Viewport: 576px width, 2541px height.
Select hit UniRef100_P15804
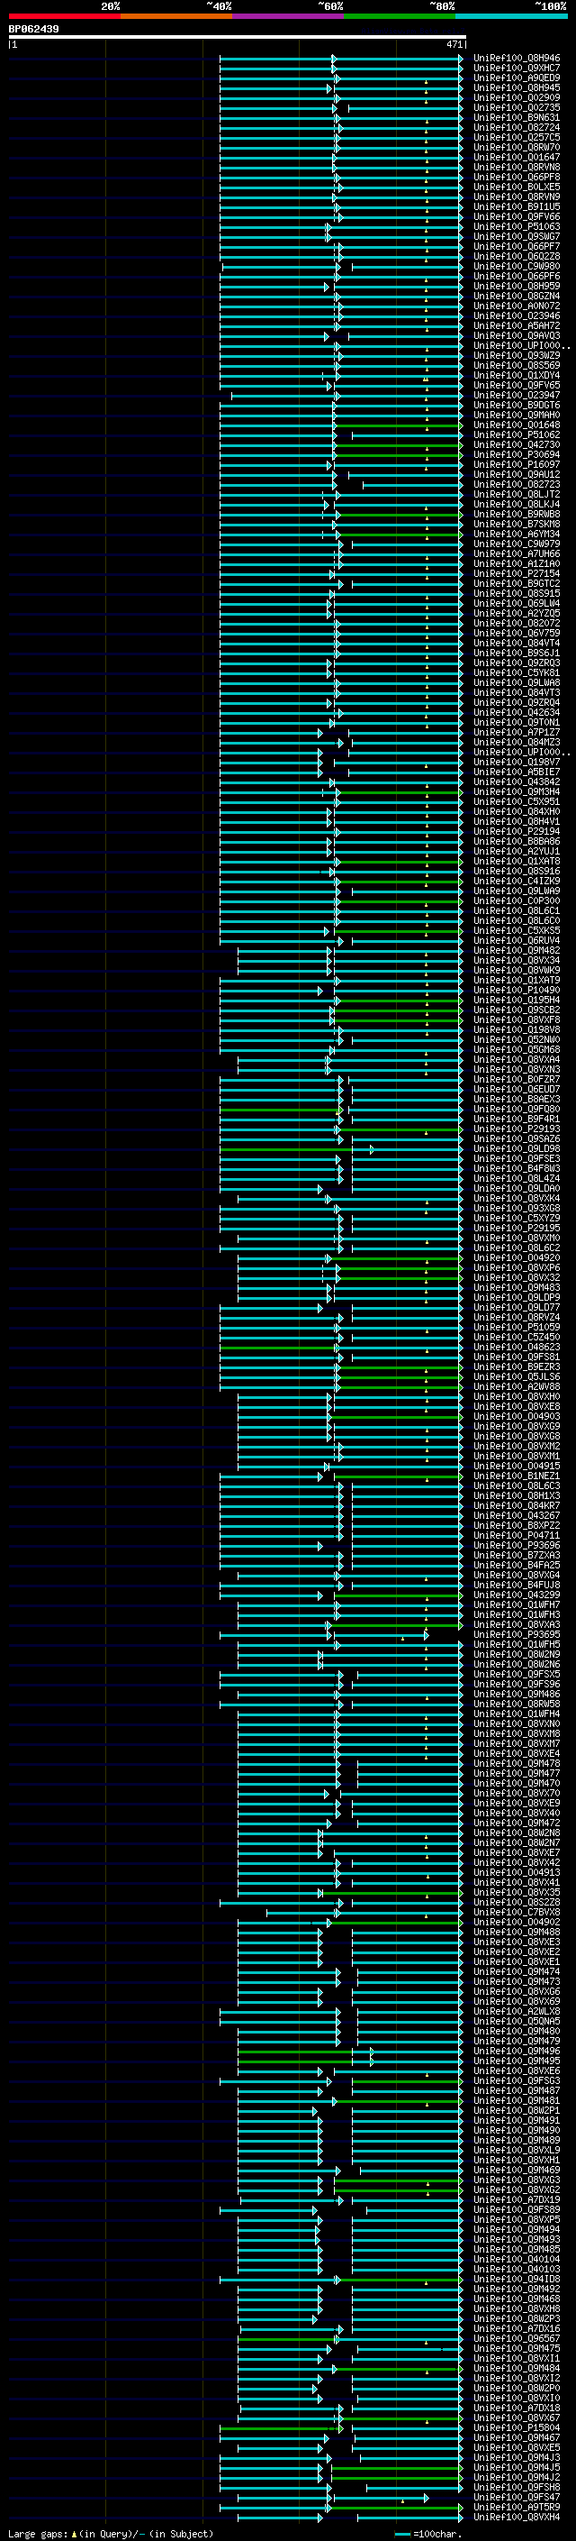point(517,2427)
